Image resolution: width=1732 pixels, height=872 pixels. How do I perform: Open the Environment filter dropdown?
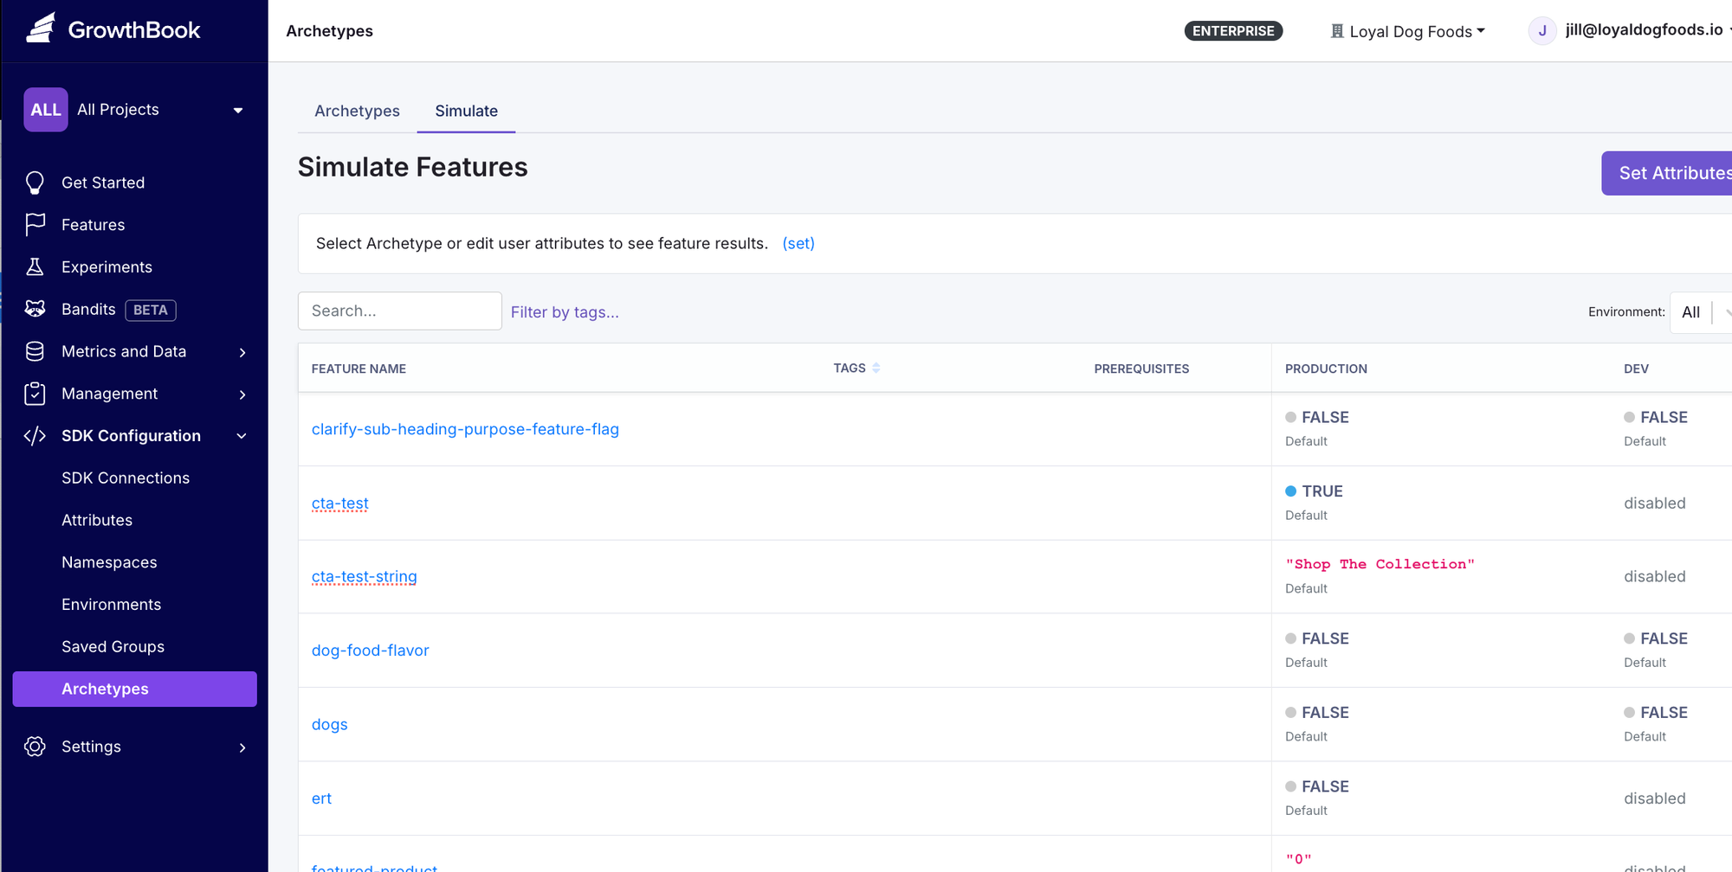click(1701, 312)
